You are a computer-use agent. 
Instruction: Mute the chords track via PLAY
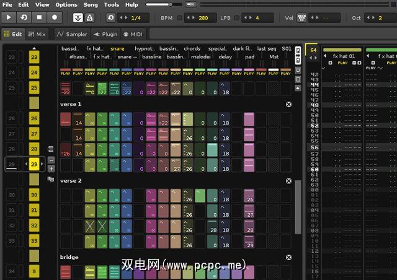click(x=187, y=73)
